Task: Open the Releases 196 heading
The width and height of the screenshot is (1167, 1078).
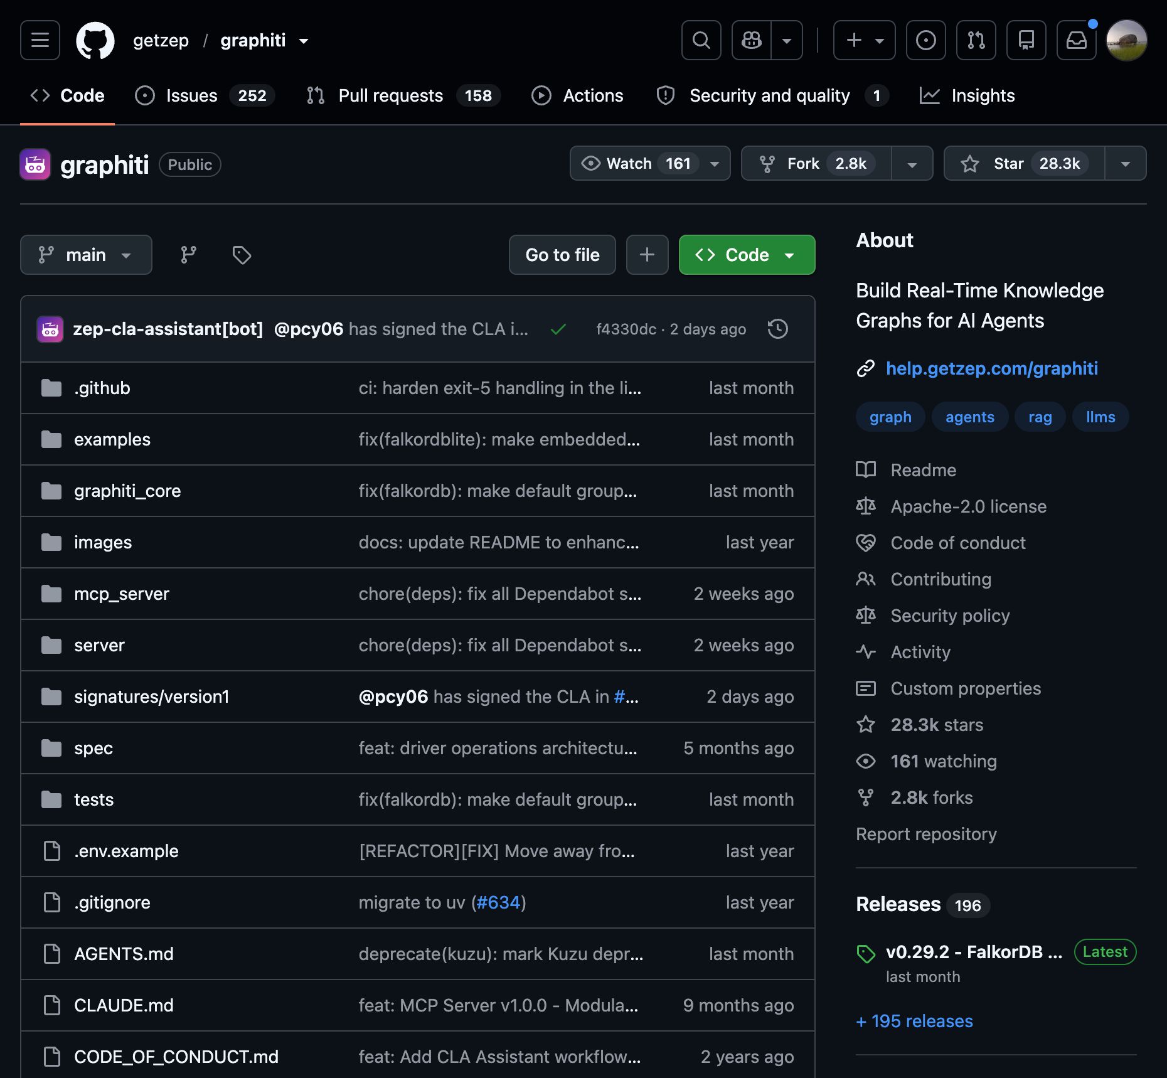Action: coord(922,904)
